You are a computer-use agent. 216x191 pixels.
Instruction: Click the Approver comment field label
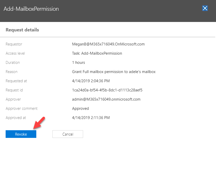click(21, 109)
